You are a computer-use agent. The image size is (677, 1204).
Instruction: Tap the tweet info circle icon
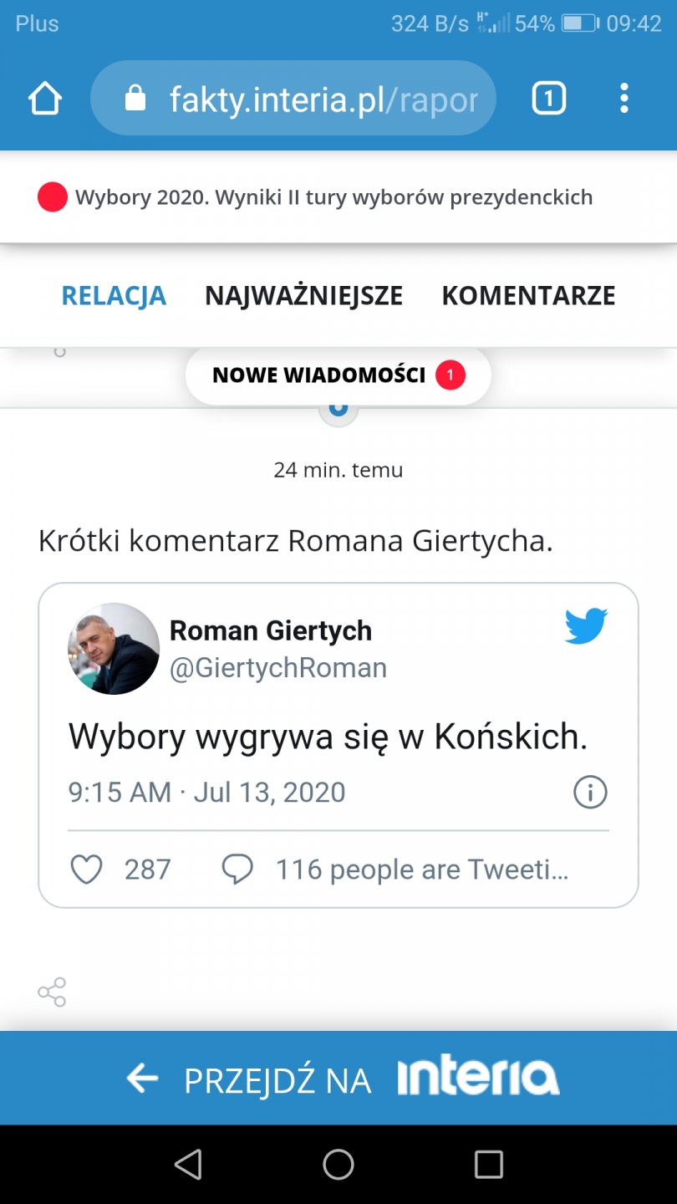pos(590,792)
